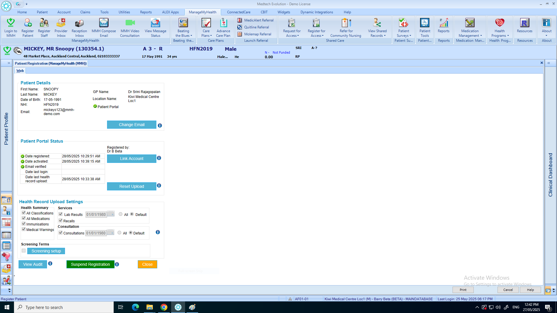
Task: Click the Lab Results date field
Action: click(96, 214)
